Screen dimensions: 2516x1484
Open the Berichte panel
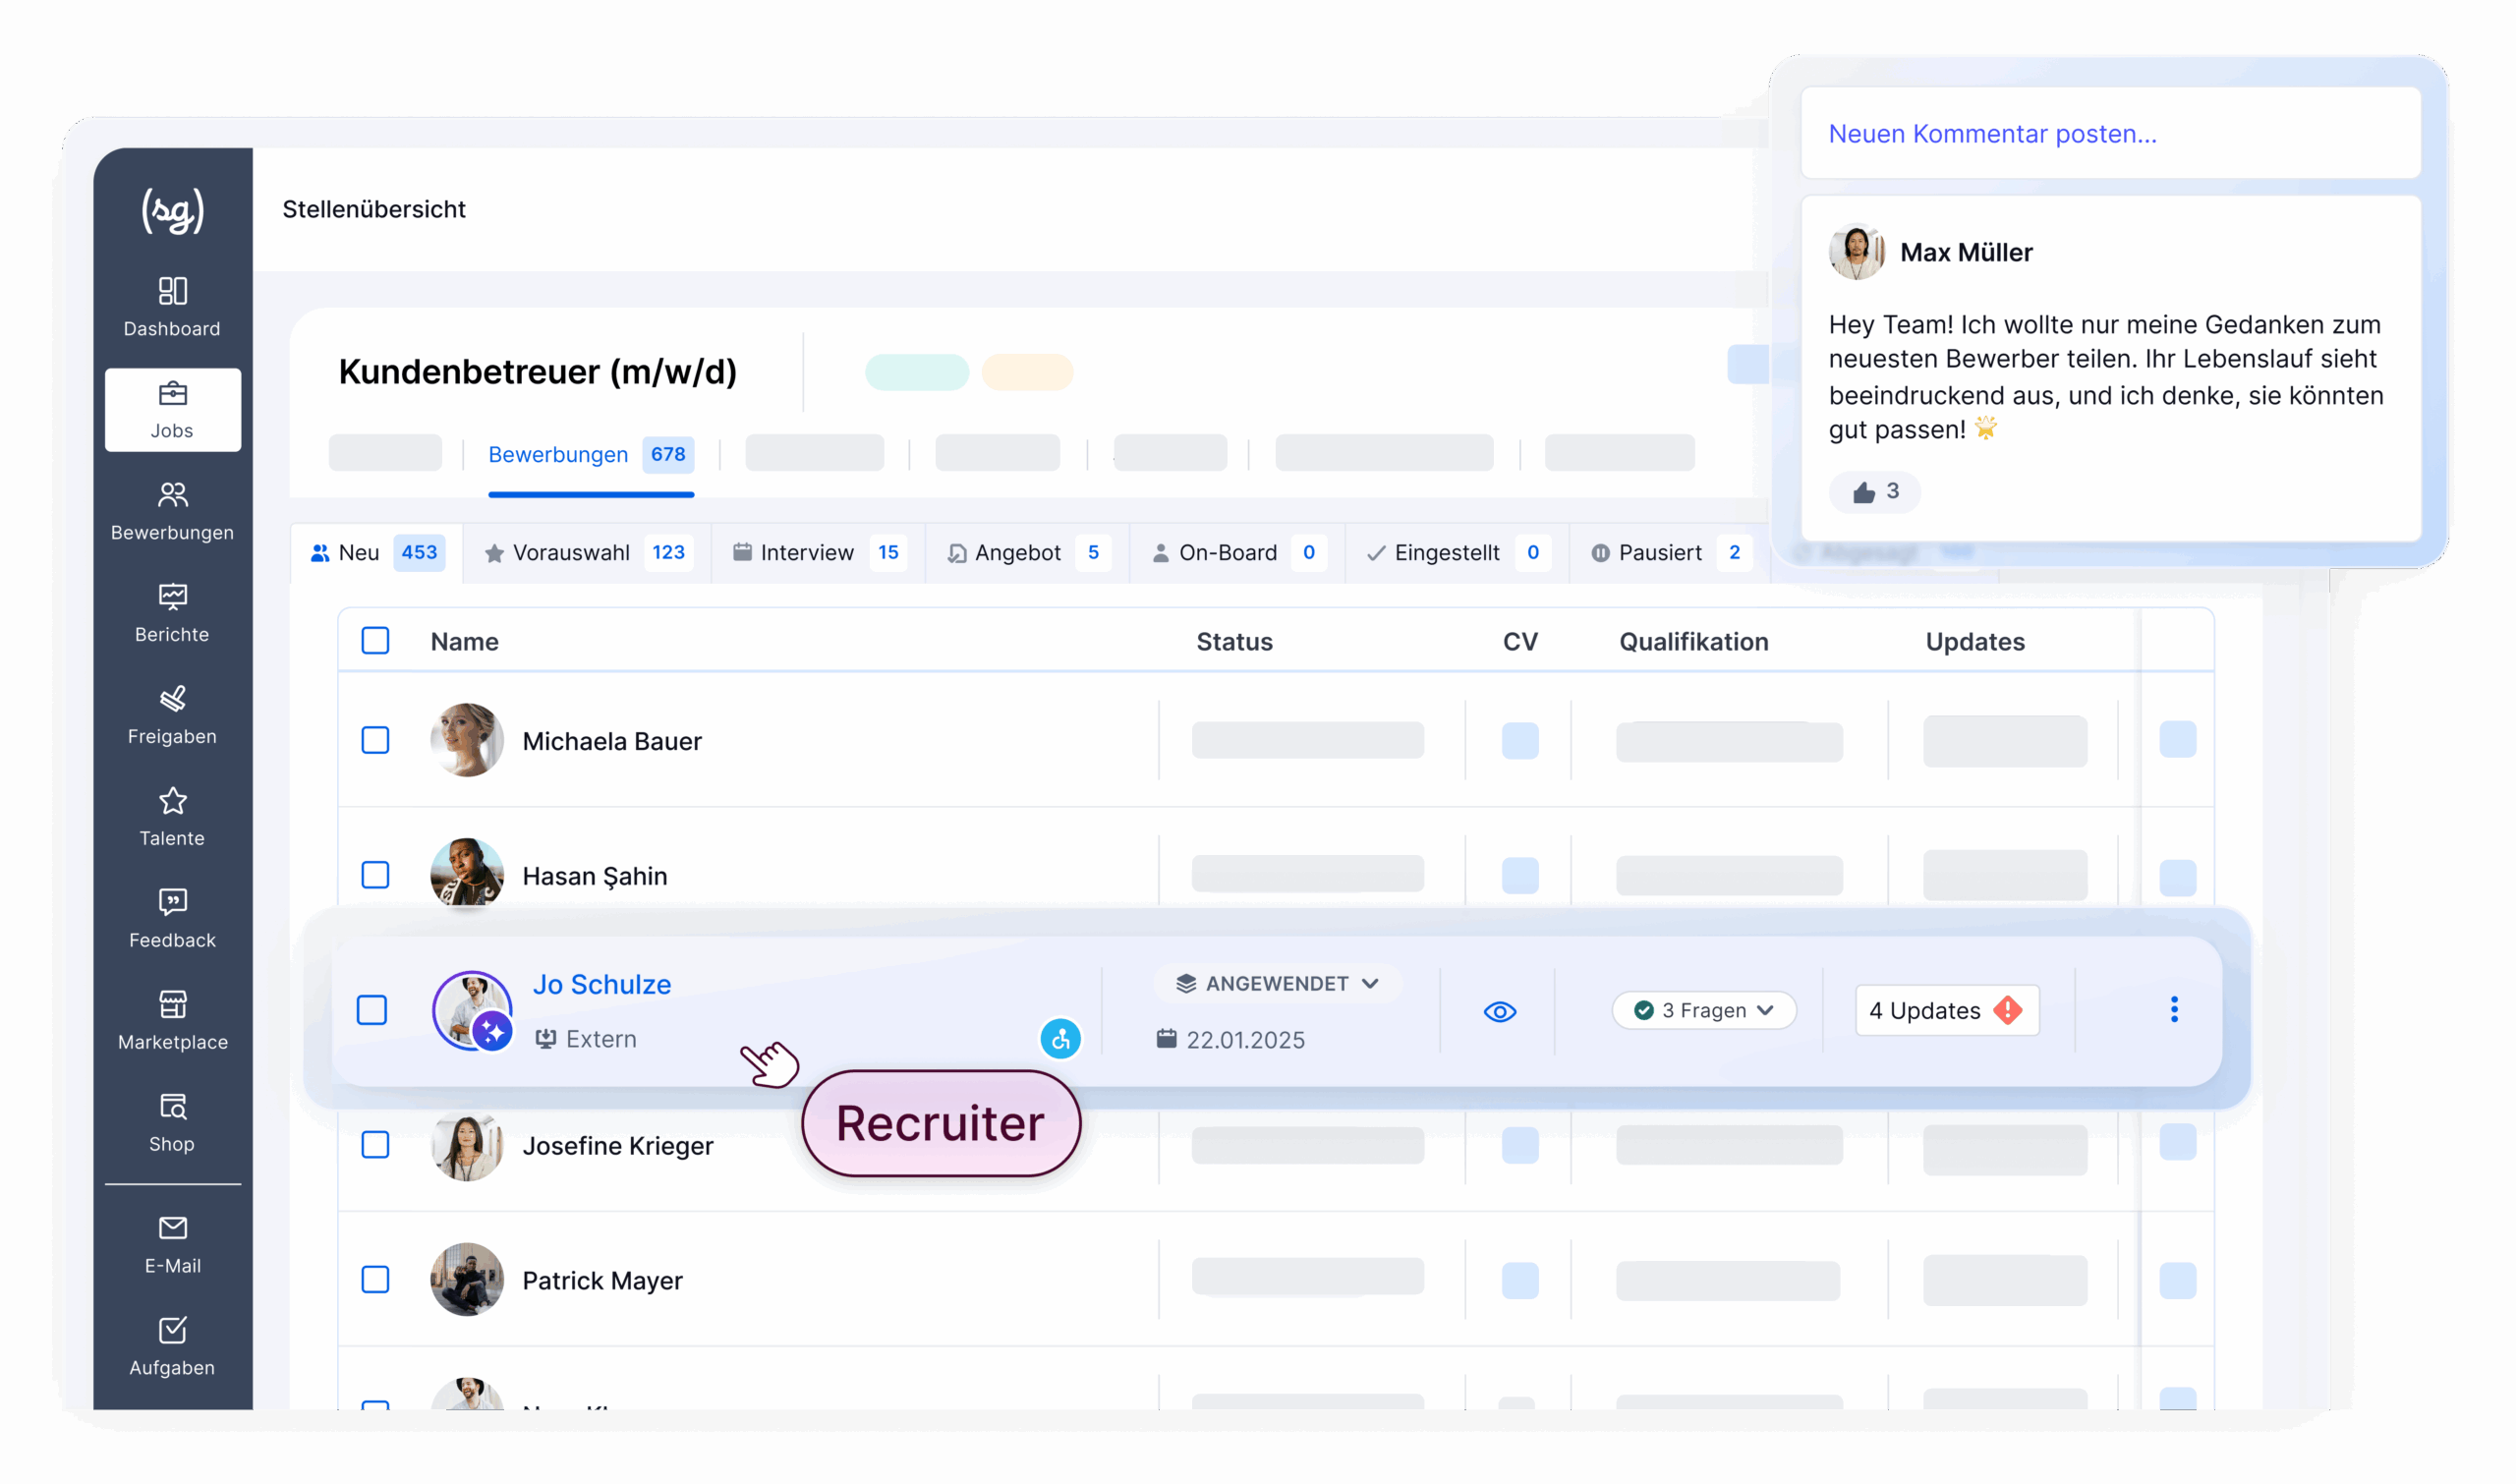pos(171,612)
